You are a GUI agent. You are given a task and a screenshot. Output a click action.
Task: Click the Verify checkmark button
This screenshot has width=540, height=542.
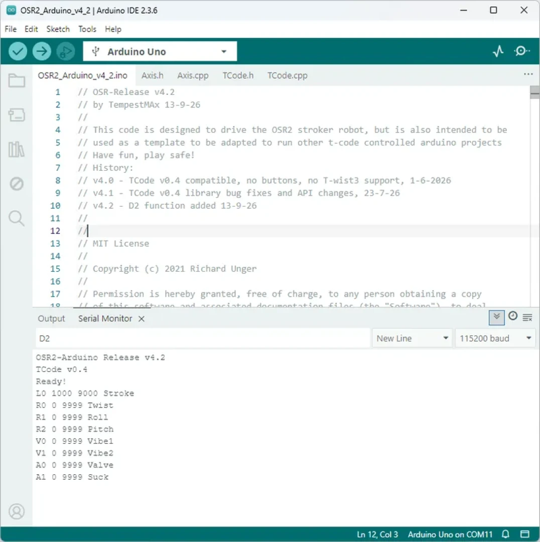[18, 52]
